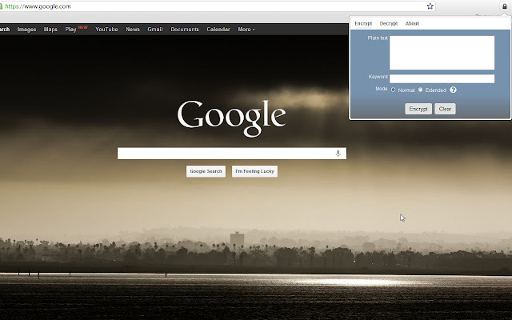Switch to the Decrypt tab
Viewport: 512px width, 320px height.
(389, 23)
